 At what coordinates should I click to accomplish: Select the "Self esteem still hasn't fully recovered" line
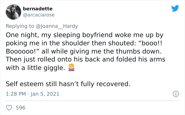pyautogui.click(x=68, y=84)
